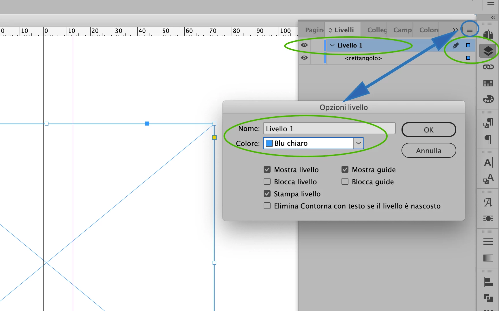499x311 pixels.
Task: Switch to the Camp tab
Action: [402, 30]
